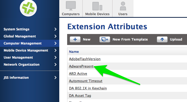Expand the Mobile Device Management arrow
Image resolution: width=187 pixels, height=102 pixels.
(x=55, y=50)
